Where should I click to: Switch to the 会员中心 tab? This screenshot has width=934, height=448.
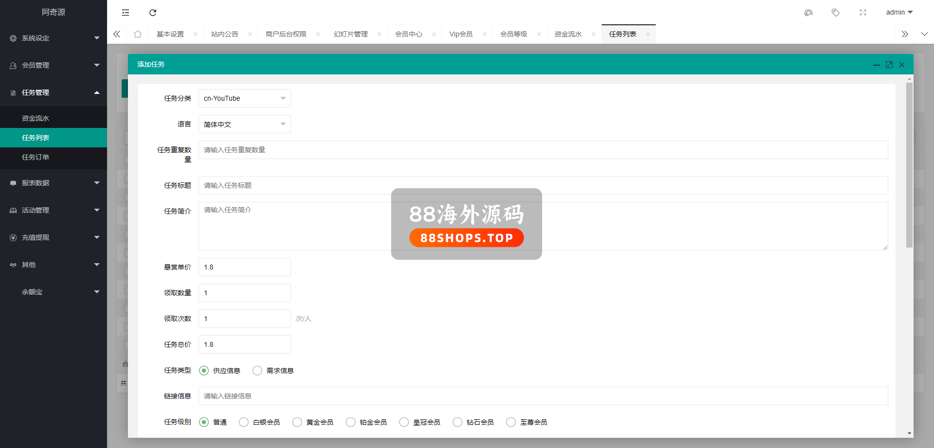click(x=409, y=34)
